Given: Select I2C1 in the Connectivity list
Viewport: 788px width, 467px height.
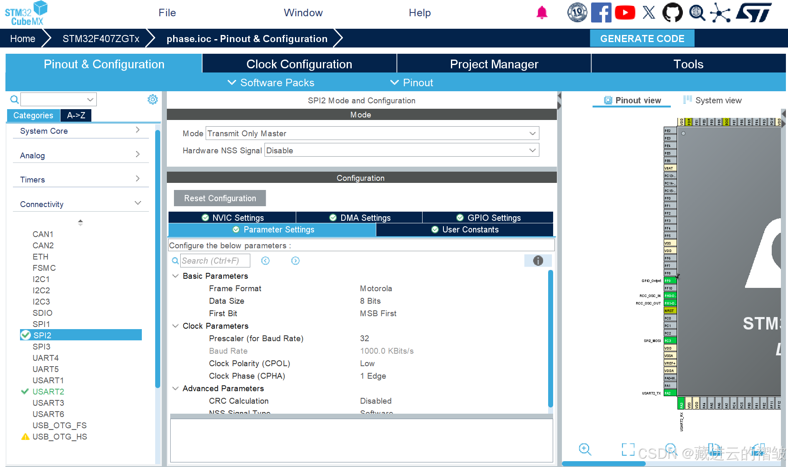Looking at the screenshot, I should pos(41,279).
